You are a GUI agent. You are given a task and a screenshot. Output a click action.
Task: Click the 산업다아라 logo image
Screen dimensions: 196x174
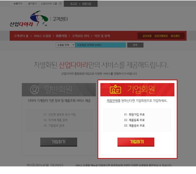(29, 19)
